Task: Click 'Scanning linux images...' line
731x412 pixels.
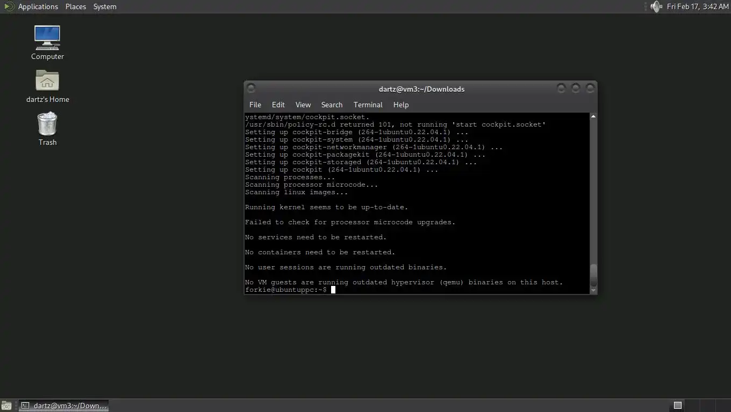Action: [x=296, y=192]
